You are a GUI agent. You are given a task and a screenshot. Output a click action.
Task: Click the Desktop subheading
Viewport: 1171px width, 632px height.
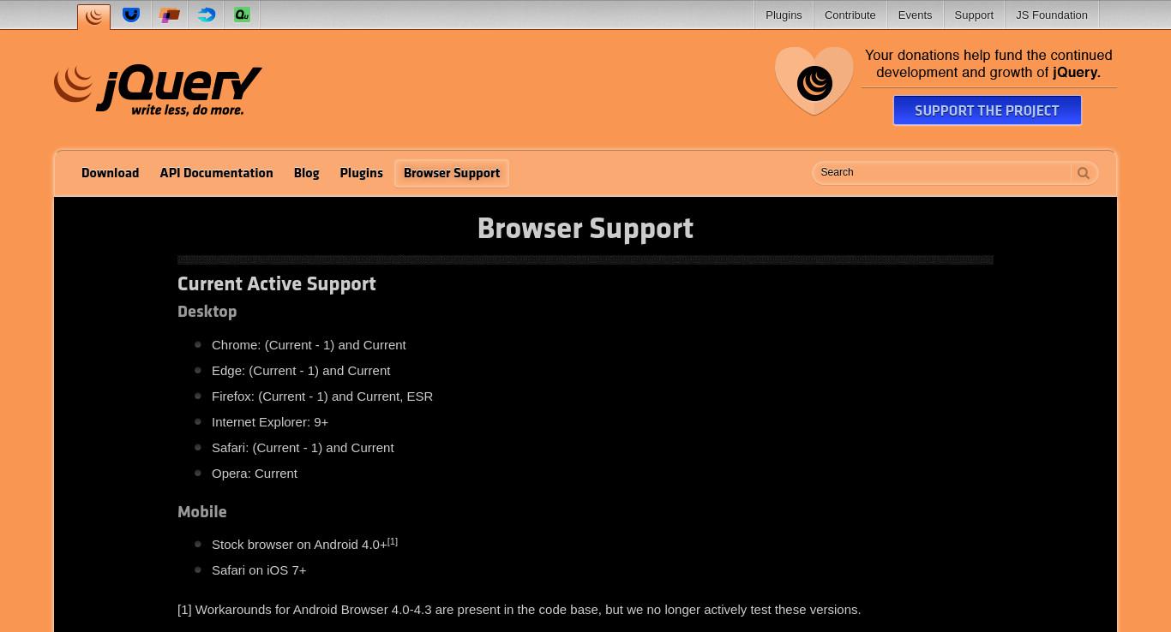pos(207,312)
